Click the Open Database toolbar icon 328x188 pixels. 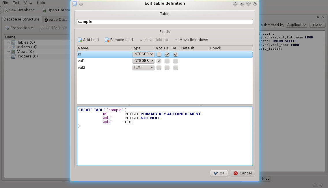pyautogui.click(x=44, y=10)
